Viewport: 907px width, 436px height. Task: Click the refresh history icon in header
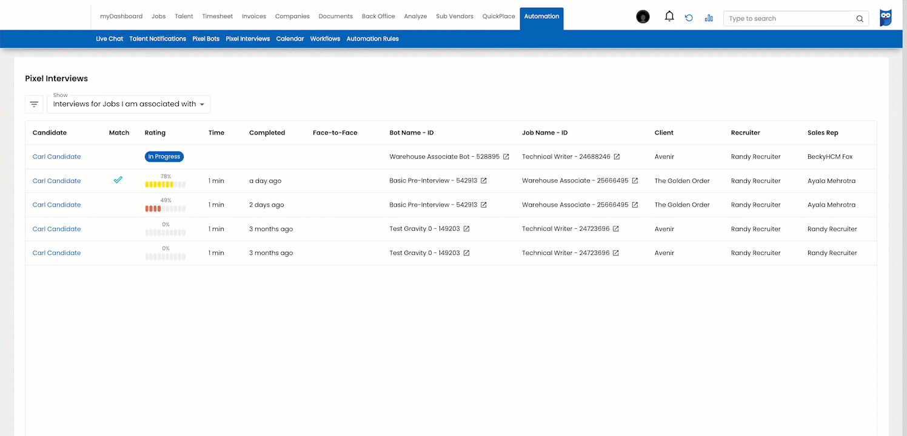point(689,18)
